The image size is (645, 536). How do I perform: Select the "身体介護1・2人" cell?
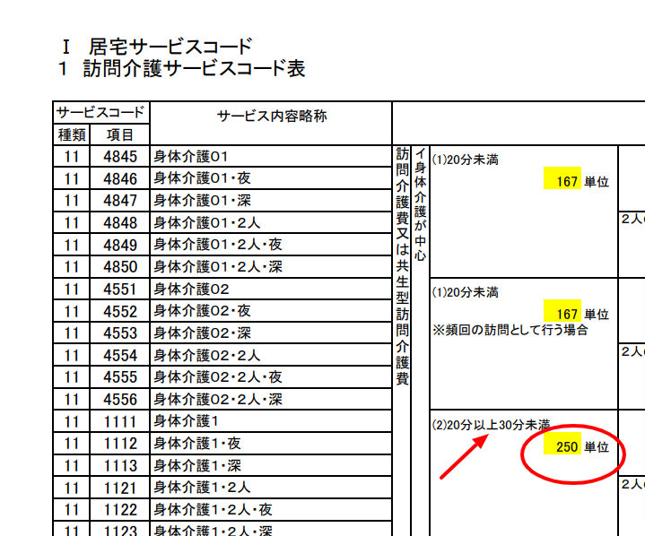[x=203, y=488]
